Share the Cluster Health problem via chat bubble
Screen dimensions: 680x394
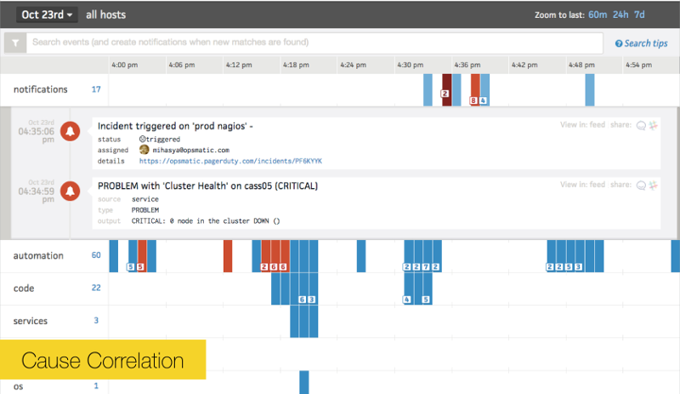tap(641, 186)
